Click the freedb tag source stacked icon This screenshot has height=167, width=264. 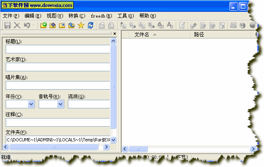click(x=233, y=25)
